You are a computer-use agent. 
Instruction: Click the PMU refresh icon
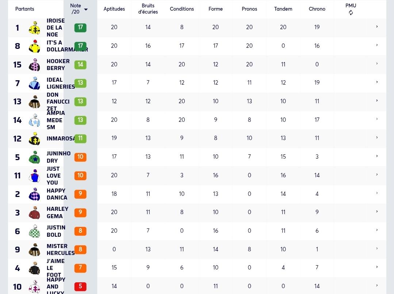351,13
